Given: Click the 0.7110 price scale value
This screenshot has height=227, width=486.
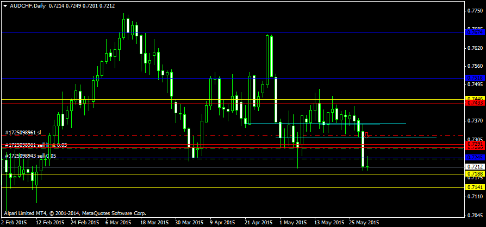Looking at the screenshot, I should tap(475, 196).
